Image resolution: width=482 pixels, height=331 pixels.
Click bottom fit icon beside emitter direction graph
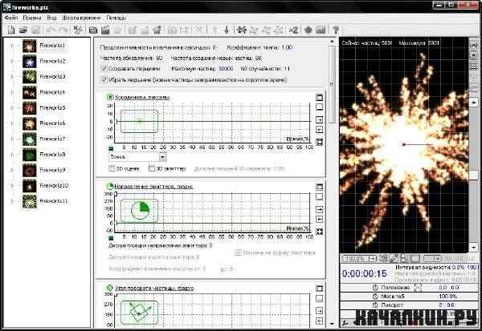pyautogui.click(x=320, y=232)
